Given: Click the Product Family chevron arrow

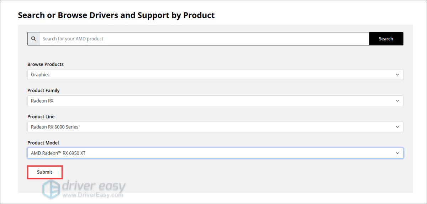Looking at the screenshot, I should (397, 101).
